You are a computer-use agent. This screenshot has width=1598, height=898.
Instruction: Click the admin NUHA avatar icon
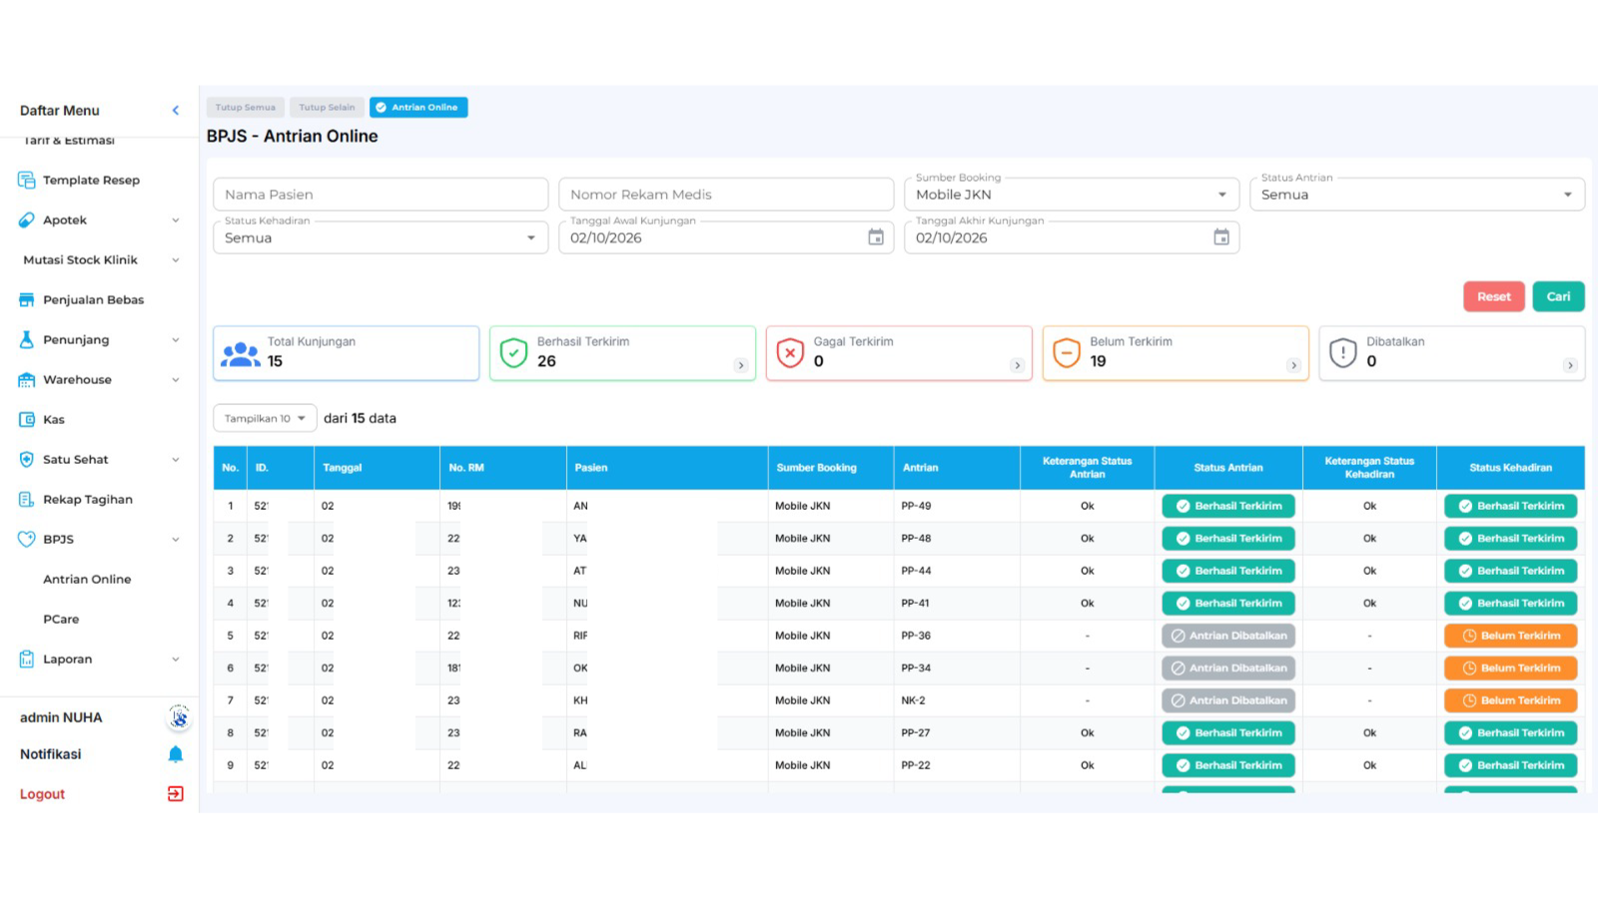[179, 717]
